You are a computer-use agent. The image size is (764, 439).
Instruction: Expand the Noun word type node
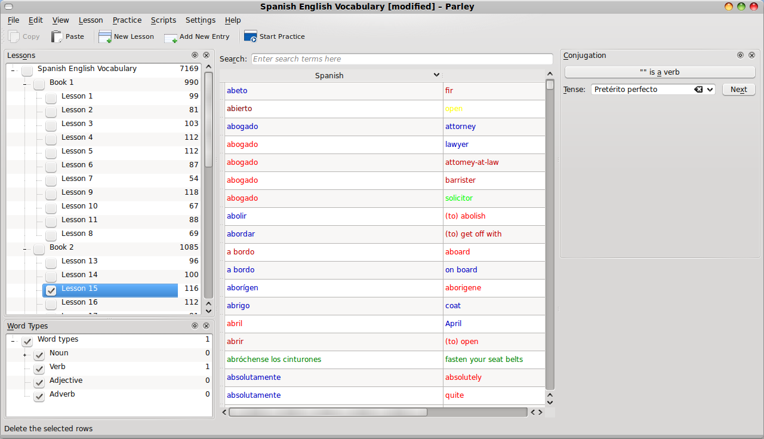point(24,355)
